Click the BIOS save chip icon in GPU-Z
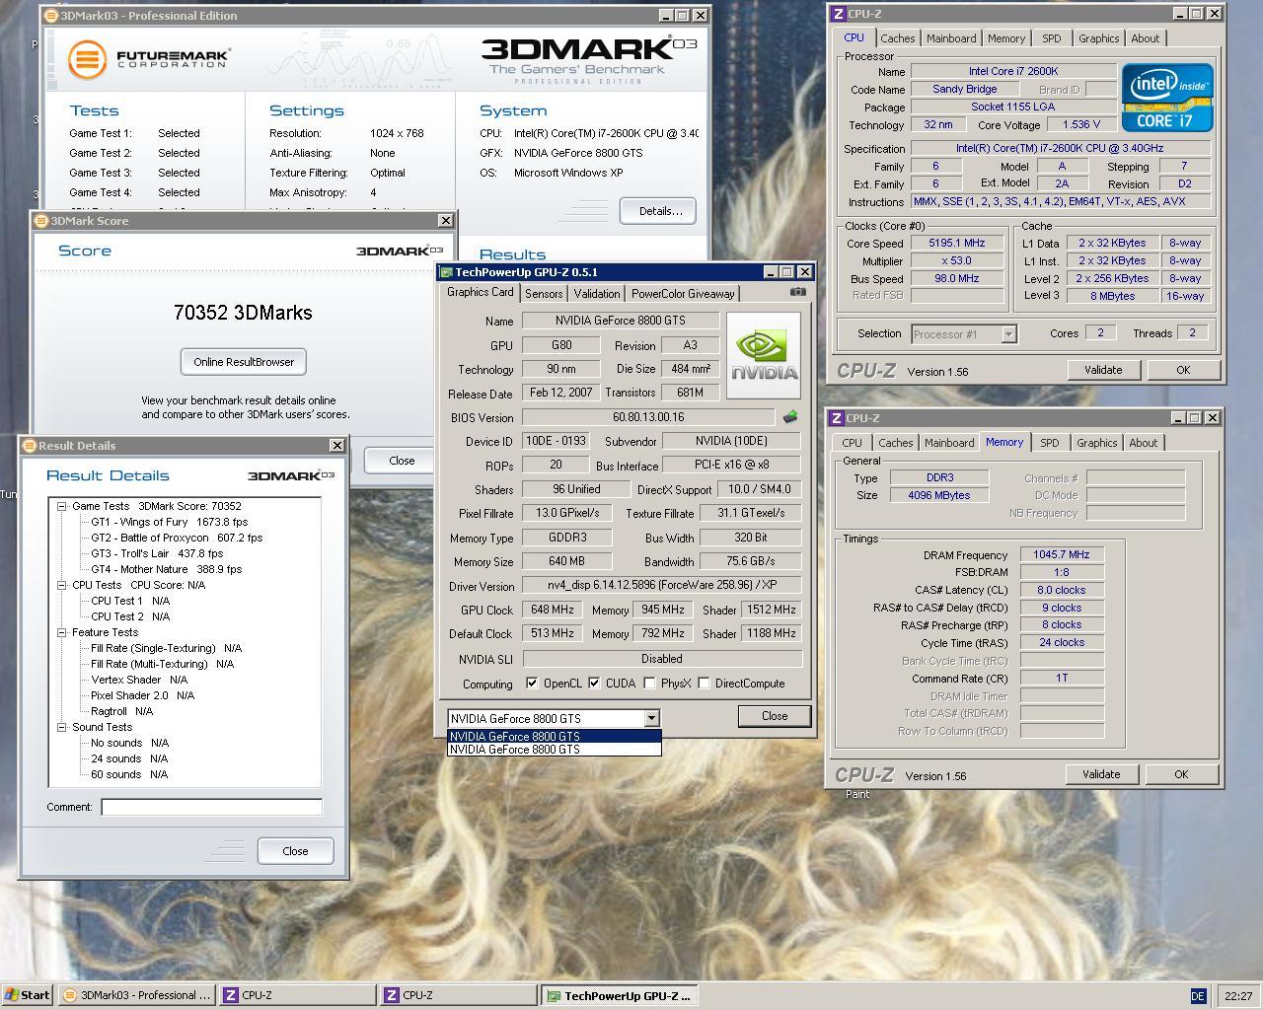Screen dimensions: 1263x1010 coord(790,417)
